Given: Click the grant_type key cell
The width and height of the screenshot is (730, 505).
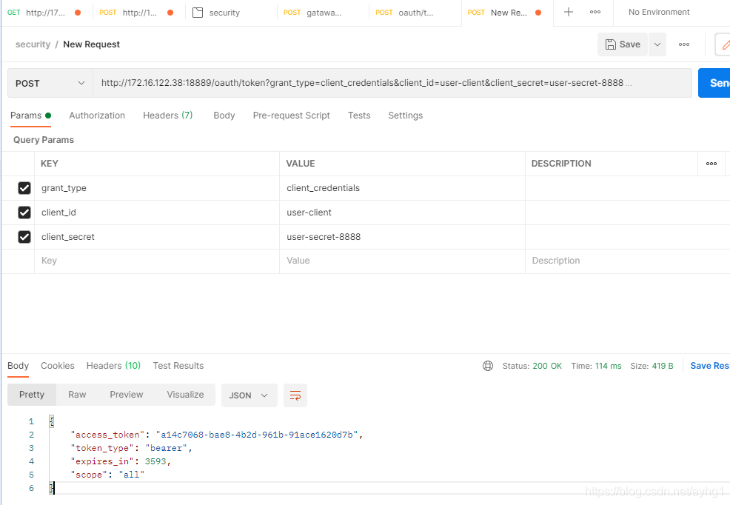Looking at the screenshot, I should point(157,188).
